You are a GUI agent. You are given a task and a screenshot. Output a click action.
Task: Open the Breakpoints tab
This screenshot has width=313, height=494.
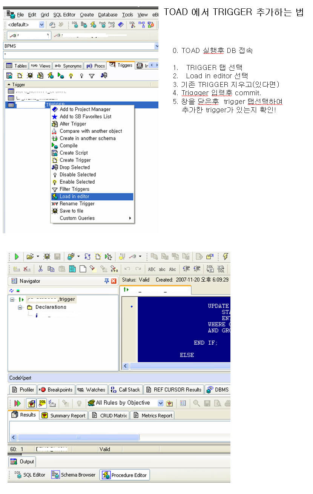click(55, 390)
